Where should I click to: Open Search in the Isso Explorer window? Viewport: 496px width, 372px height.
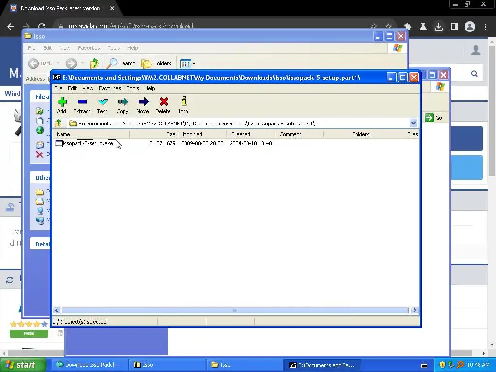(x=121, y=63)
